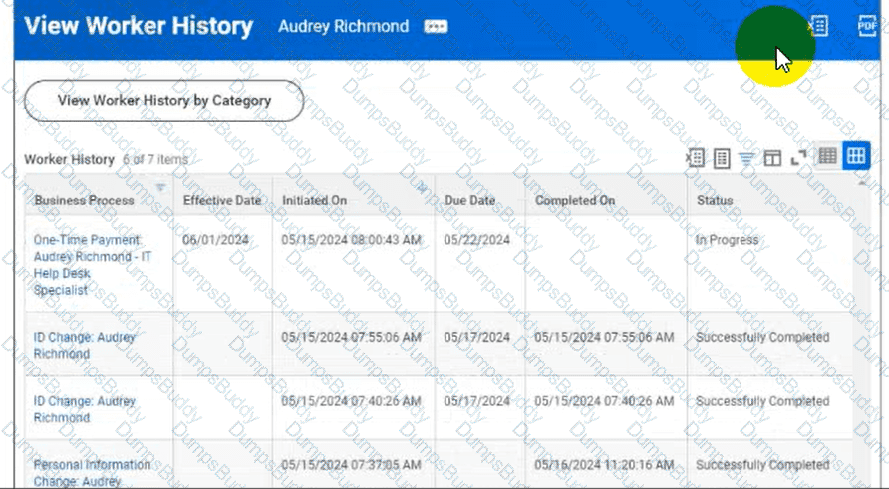Click the View Worker History page title
The width and height of the screenshot is (889, 489).
(139, 26)
